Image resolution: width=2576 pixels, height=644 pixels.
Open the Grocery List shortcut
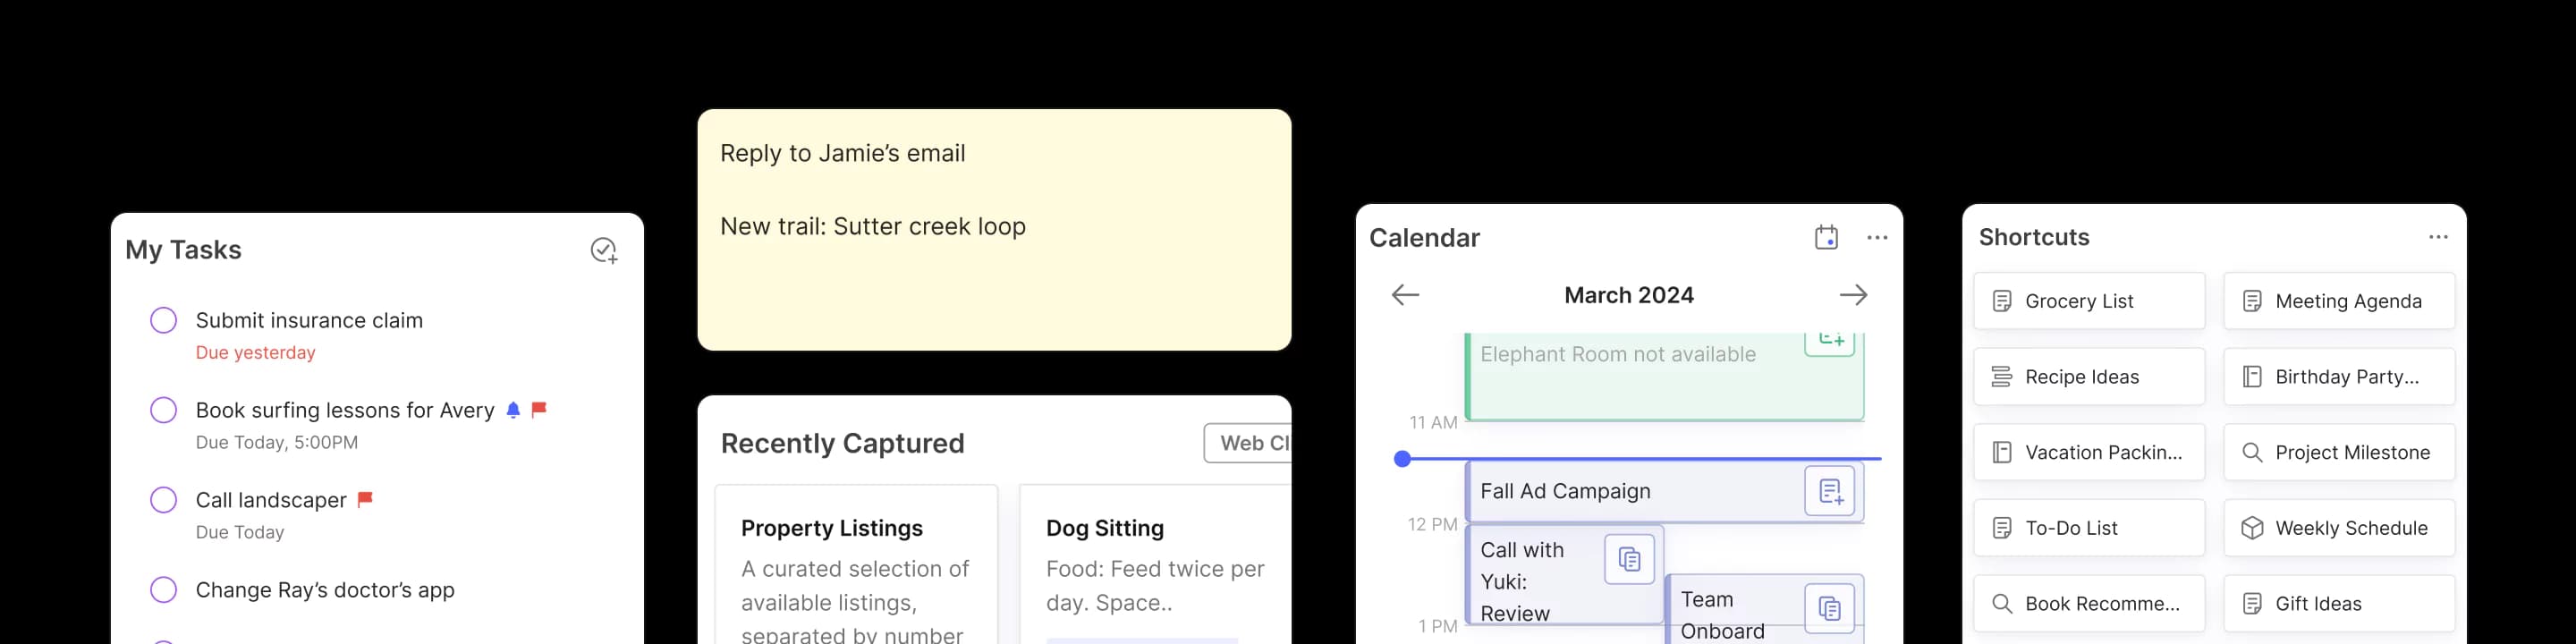tap(2088, 301)
